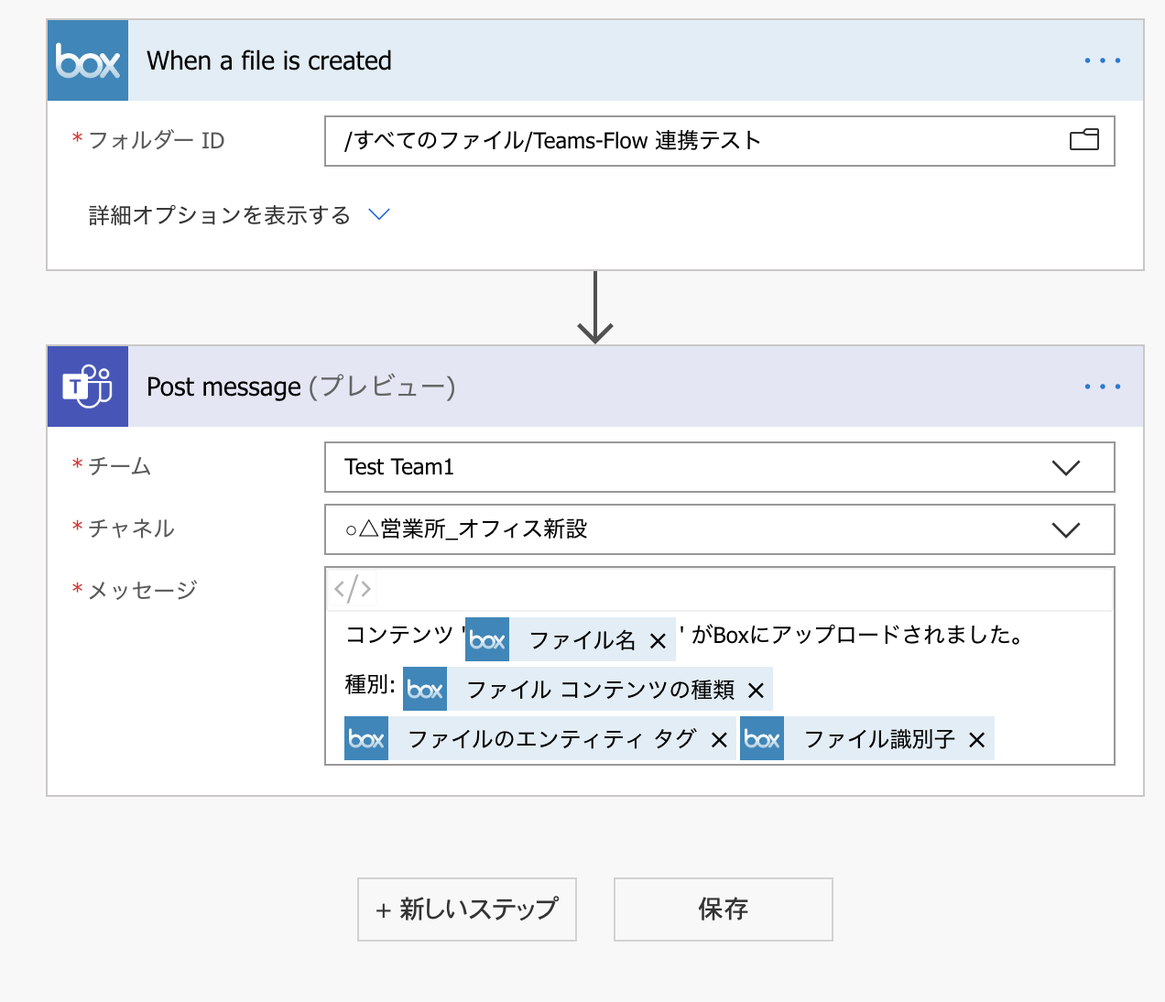Remove the ファイル名 dynamic content token
This screenshot has height=1002, width=1165.
(658, 639)
